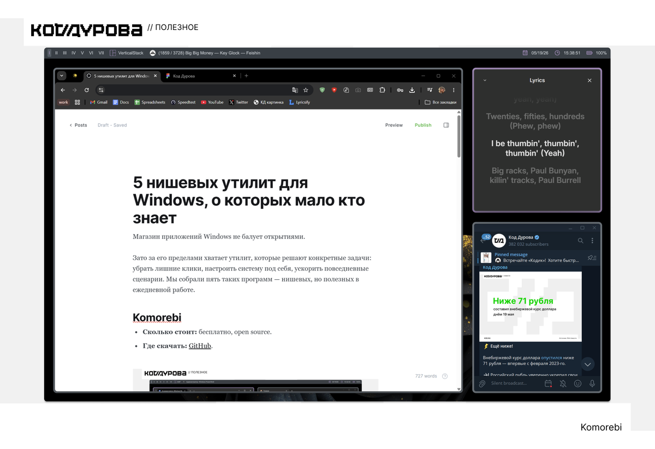Click the Telegram 'Silent broadcast' message field
The height and width of the screenshot is (449, 655).
[515, 384]
